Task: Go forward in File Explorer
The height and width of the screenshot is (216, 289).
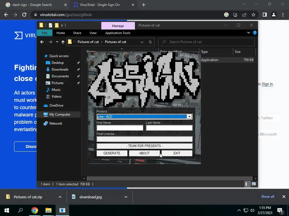Action: 50,42
